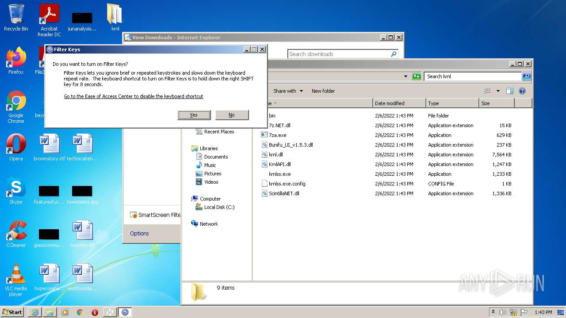The width and height of the screenshot is (566, 318).
Task: Select wishfounda document on desktop
Action: (82, 277)
